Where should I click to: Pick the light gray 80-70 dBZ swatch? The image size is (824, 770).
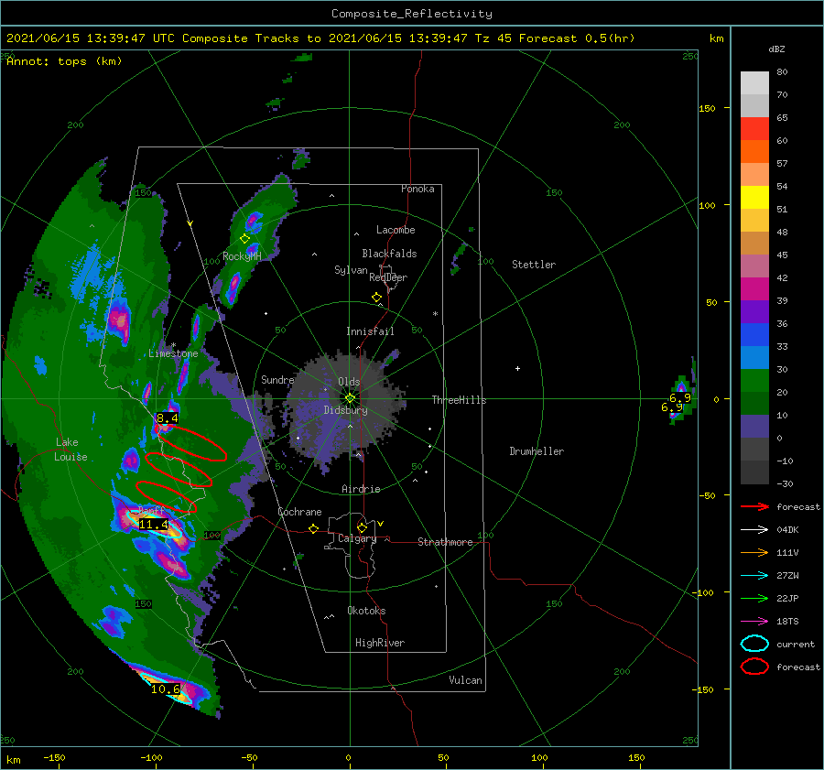754,83
